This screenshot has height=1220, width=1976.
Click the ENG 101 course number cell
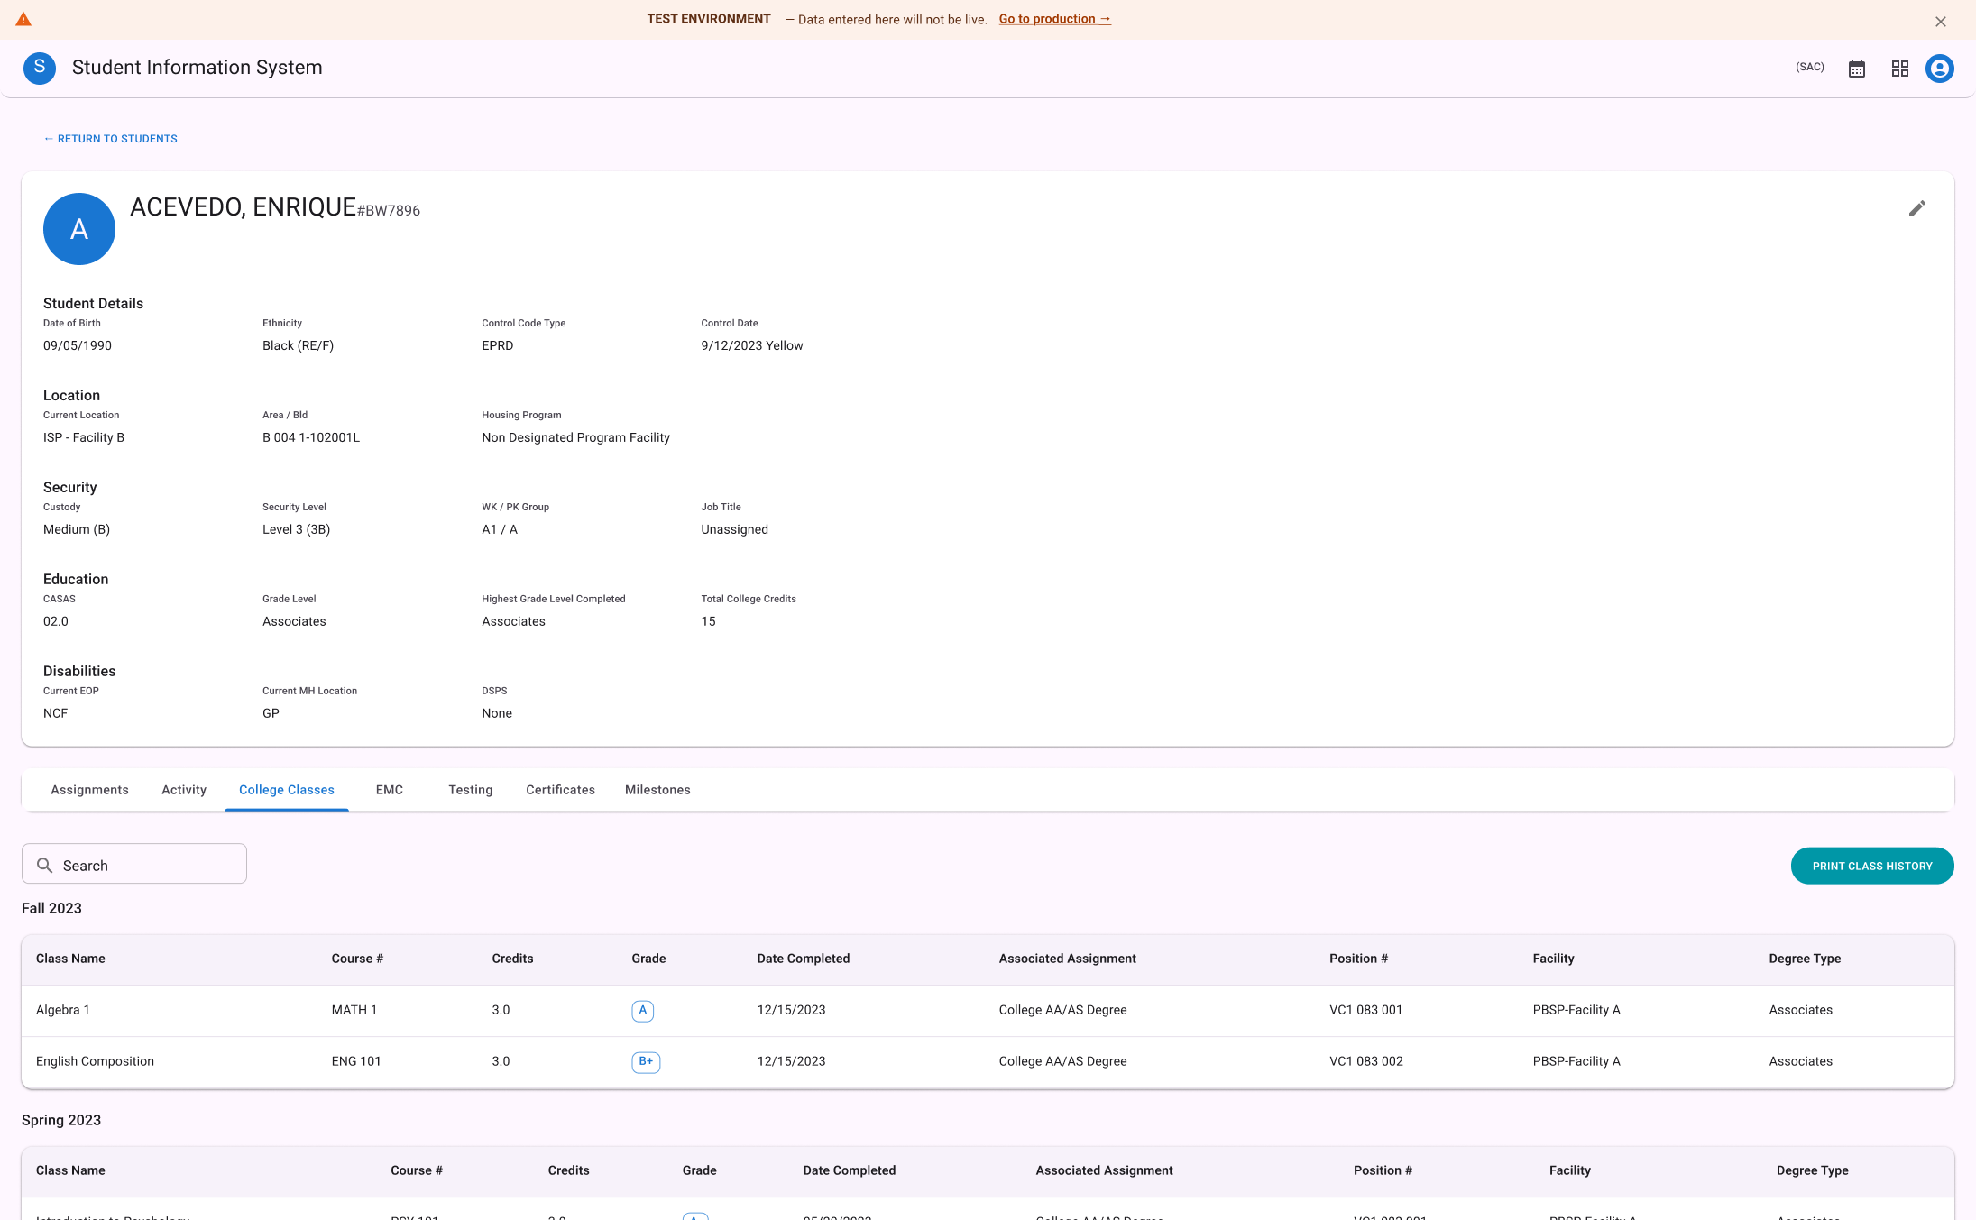point(356,1061)
